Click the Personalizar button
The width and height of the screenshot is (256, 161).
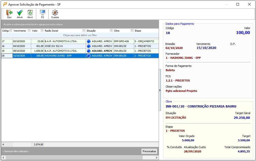coord(149,151)
